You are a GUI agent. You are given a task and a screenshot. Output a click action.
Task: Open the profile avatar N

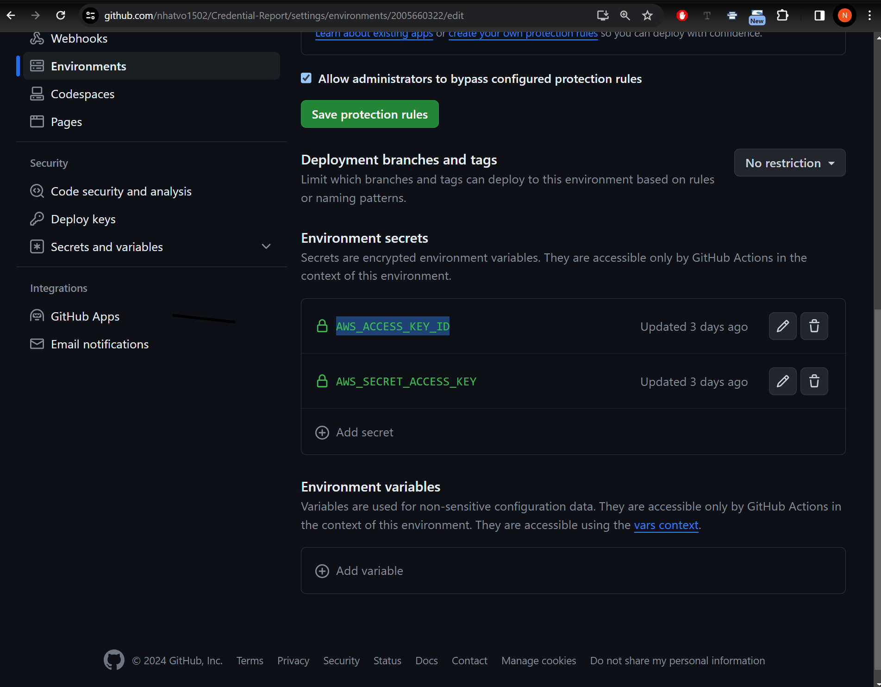click(845, 15)
